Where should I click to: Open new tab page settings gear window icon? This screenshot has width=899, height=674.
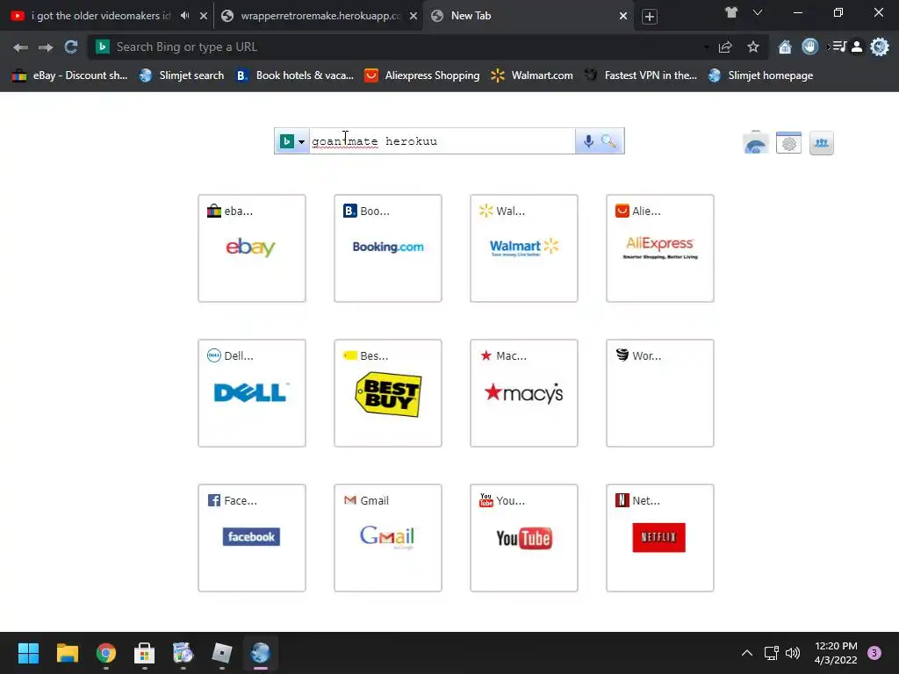click(x=789, y=143)
